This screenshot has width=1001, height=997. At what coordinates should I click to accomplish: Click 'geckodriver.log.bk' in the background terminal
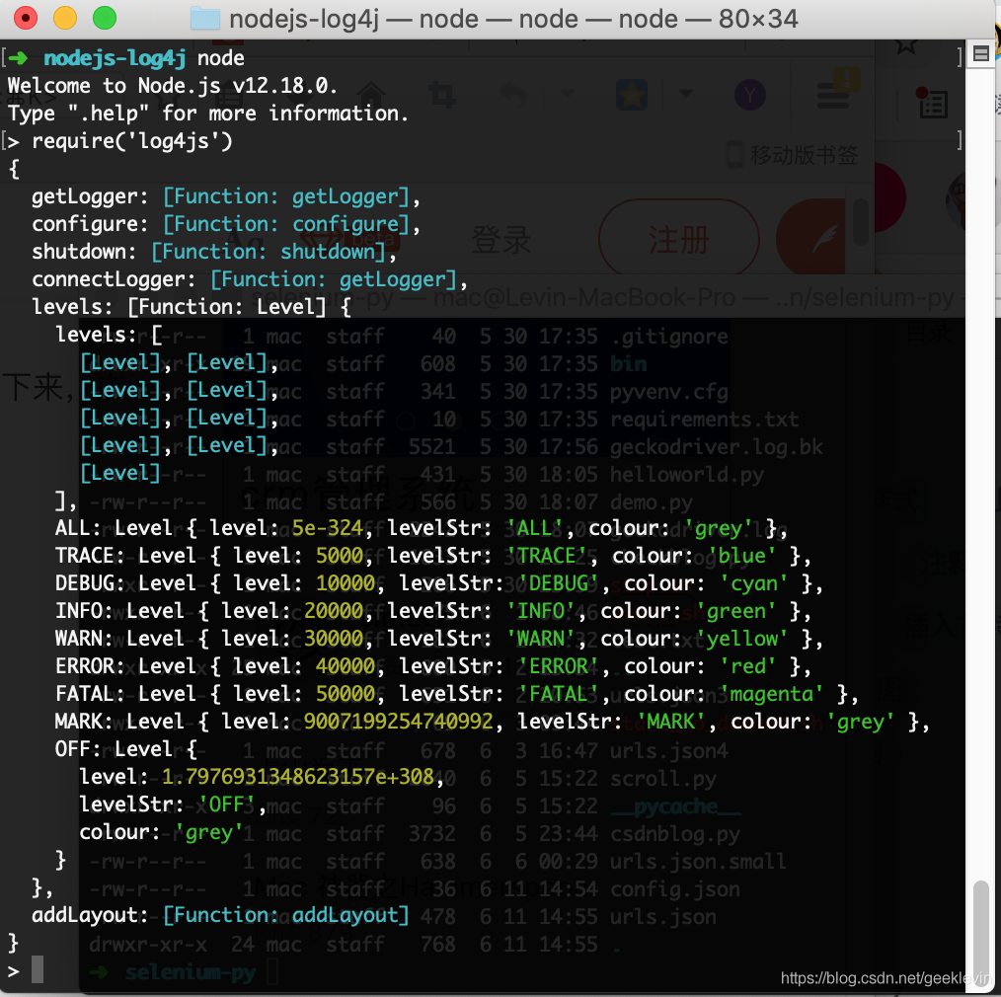click(x=717, y=447)
